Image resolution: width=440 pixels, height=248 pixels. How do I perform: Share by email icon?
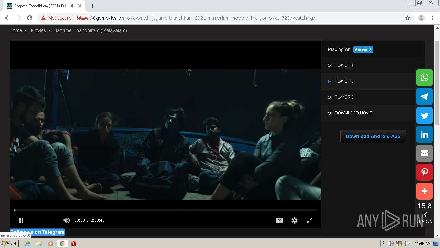click(x=425, y=153)
